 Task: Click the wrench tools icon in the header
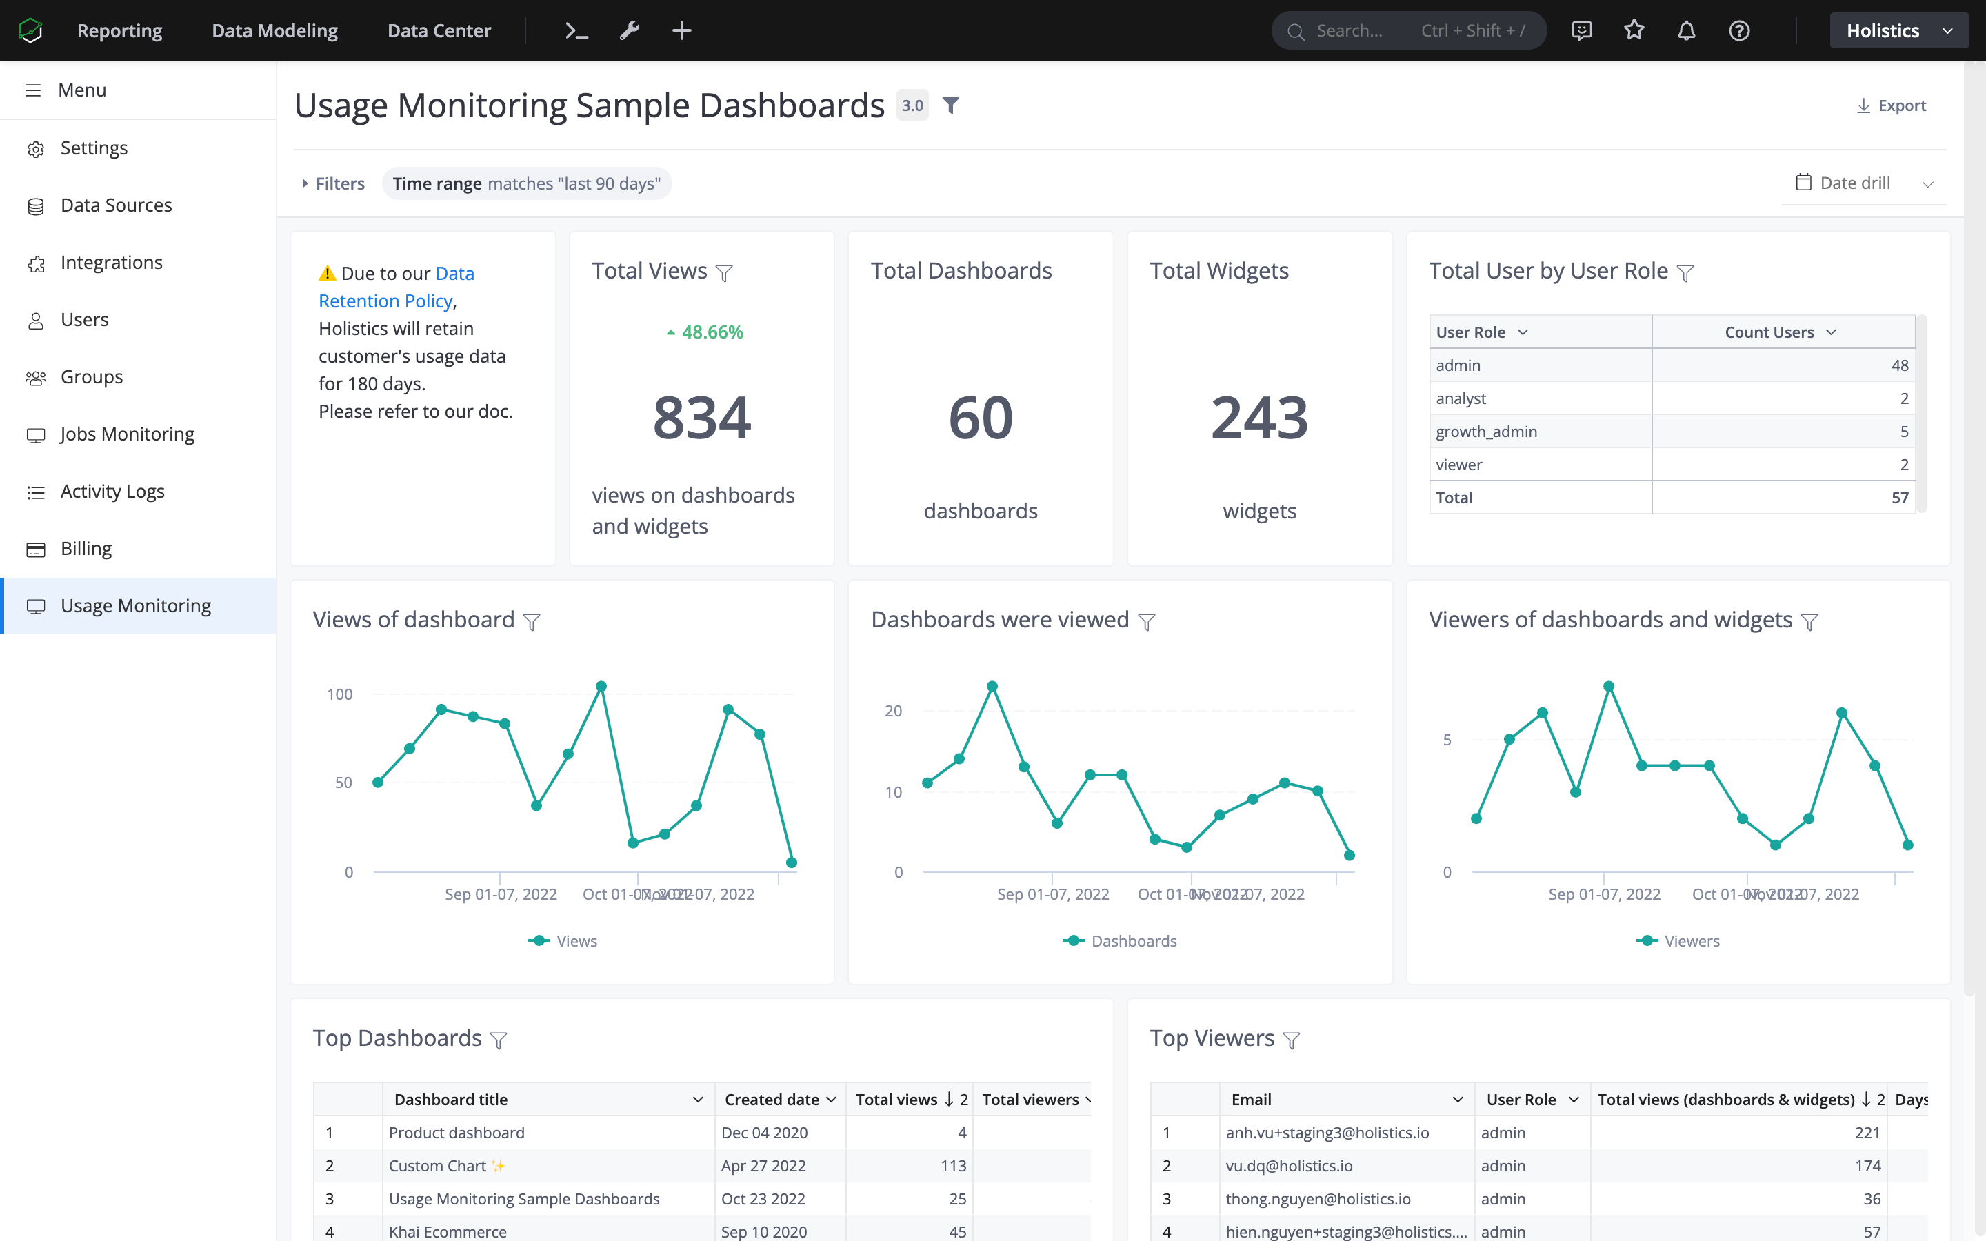[x=629, y=30]
